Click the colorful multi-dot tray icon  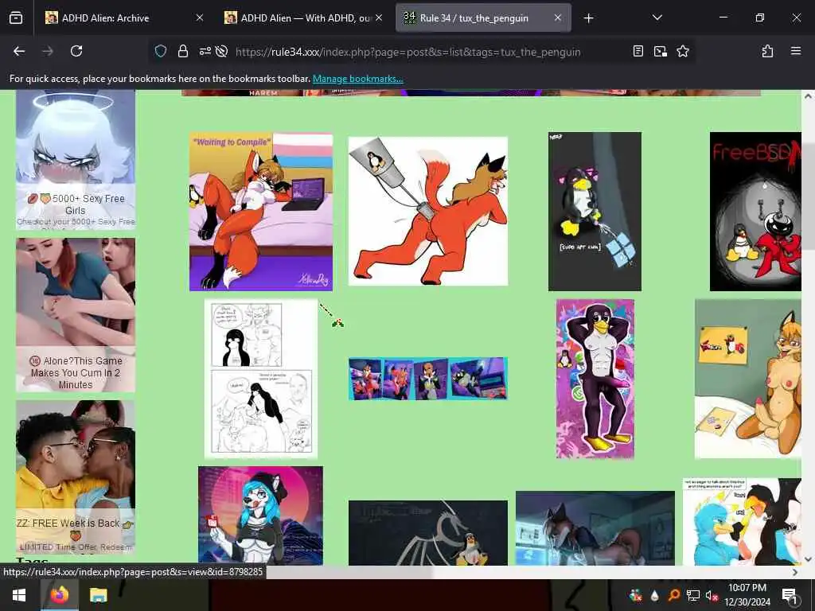pos(635,595)
